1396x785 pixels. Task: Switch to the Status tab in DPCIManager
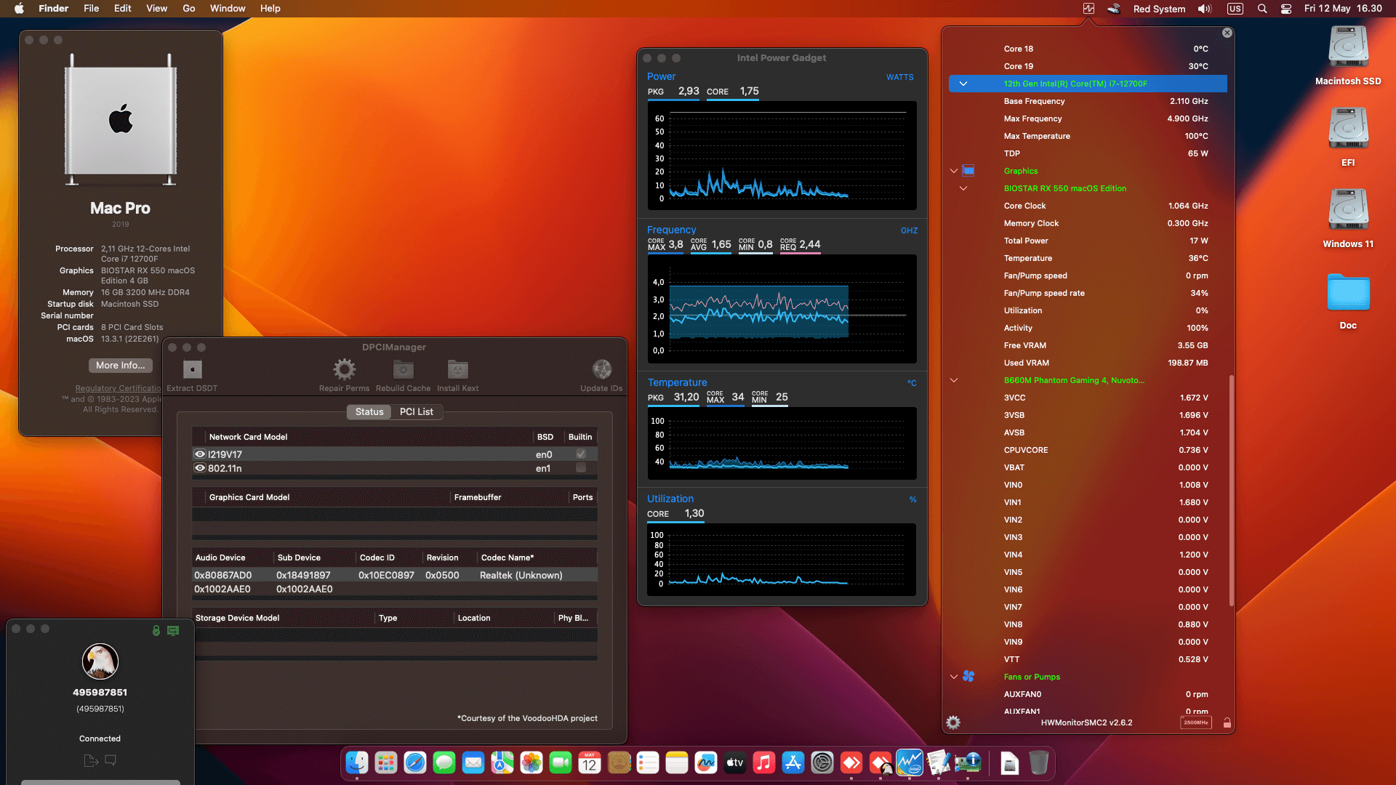pos(369,411)
